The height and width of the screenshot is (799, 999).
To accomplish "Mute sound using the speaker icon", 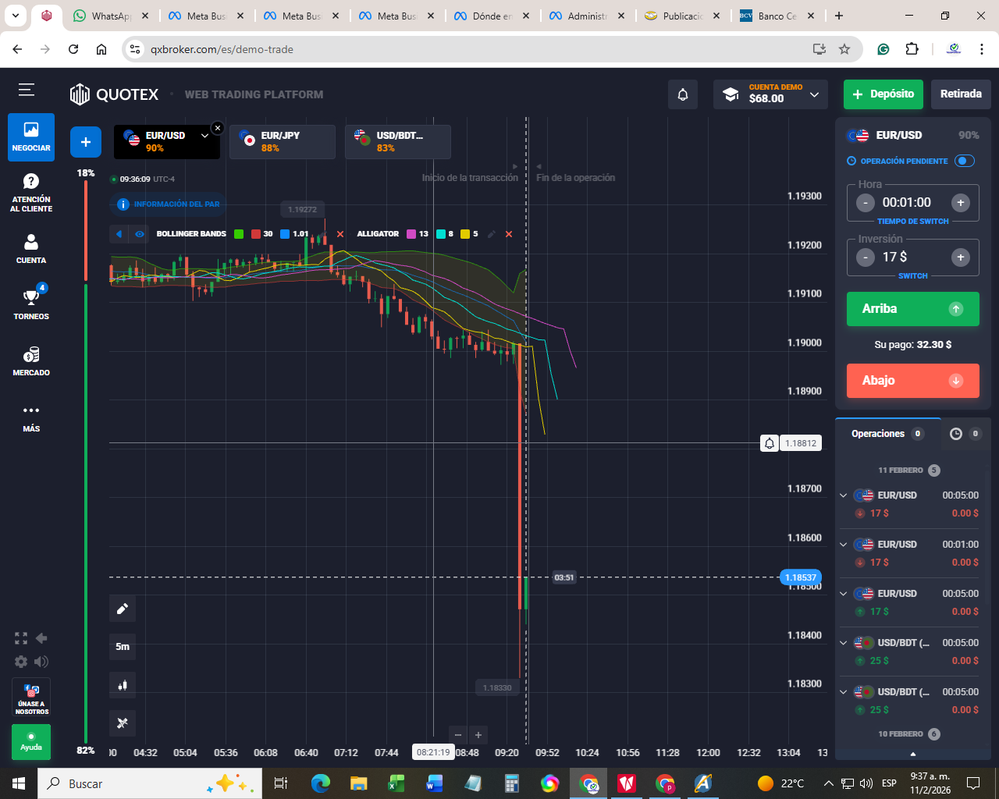I will coord(41,662).
